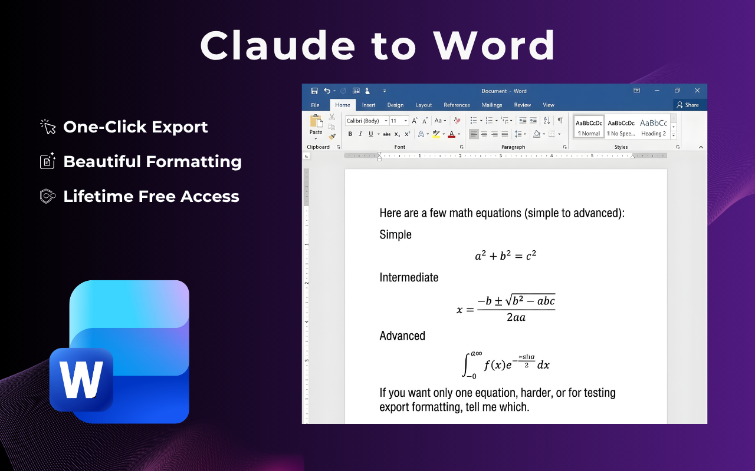Expand the Paste options arrow
The height and width of the screenshot is (471, 755).
pos(316,139)
